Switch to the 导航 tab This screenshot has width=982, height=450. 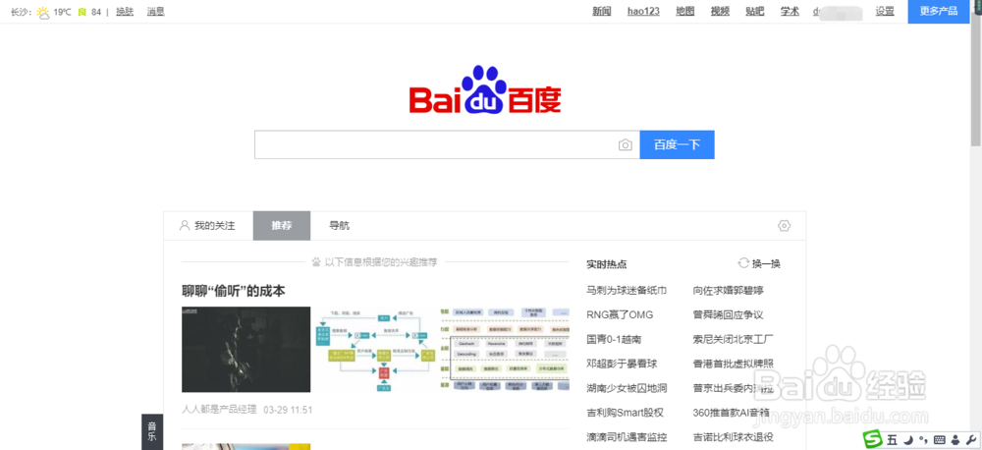pyautogui.click(x=340, y=226)
